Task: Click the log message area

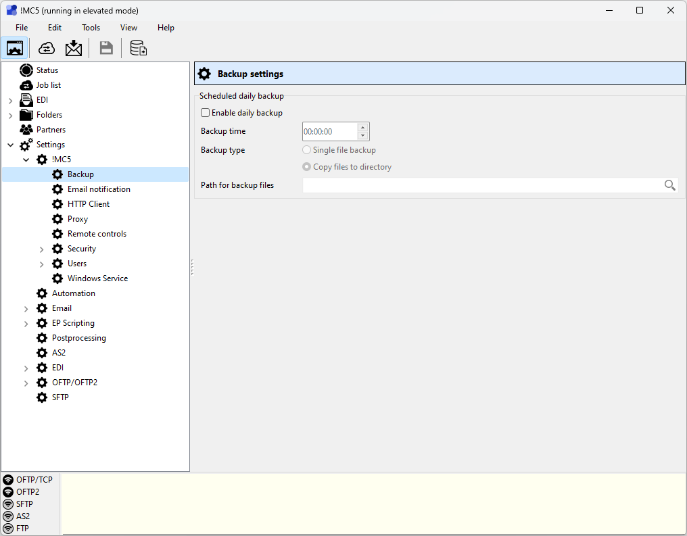Action: (373, 504)
